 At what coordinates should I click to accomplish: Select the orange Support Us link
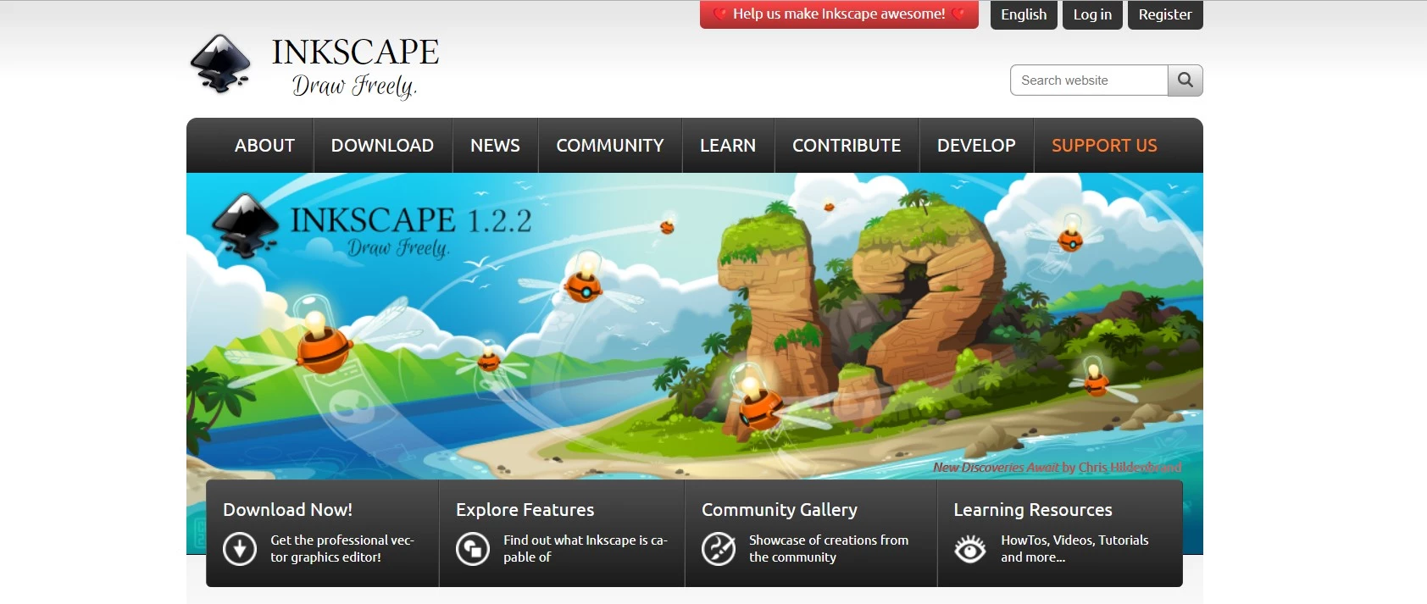[1103, 146]
